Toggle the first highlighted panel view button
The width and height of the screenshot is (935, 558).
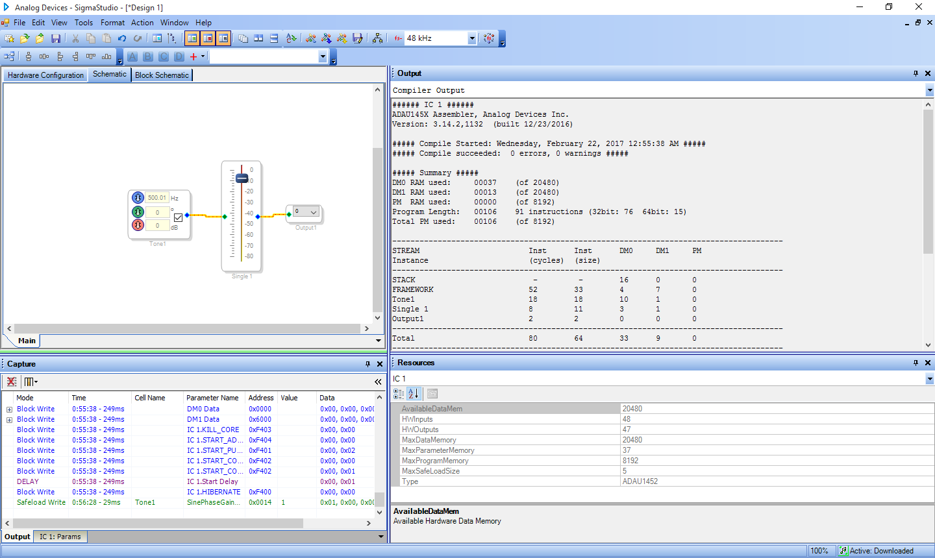pyautogui.click(x=192, y=38)
